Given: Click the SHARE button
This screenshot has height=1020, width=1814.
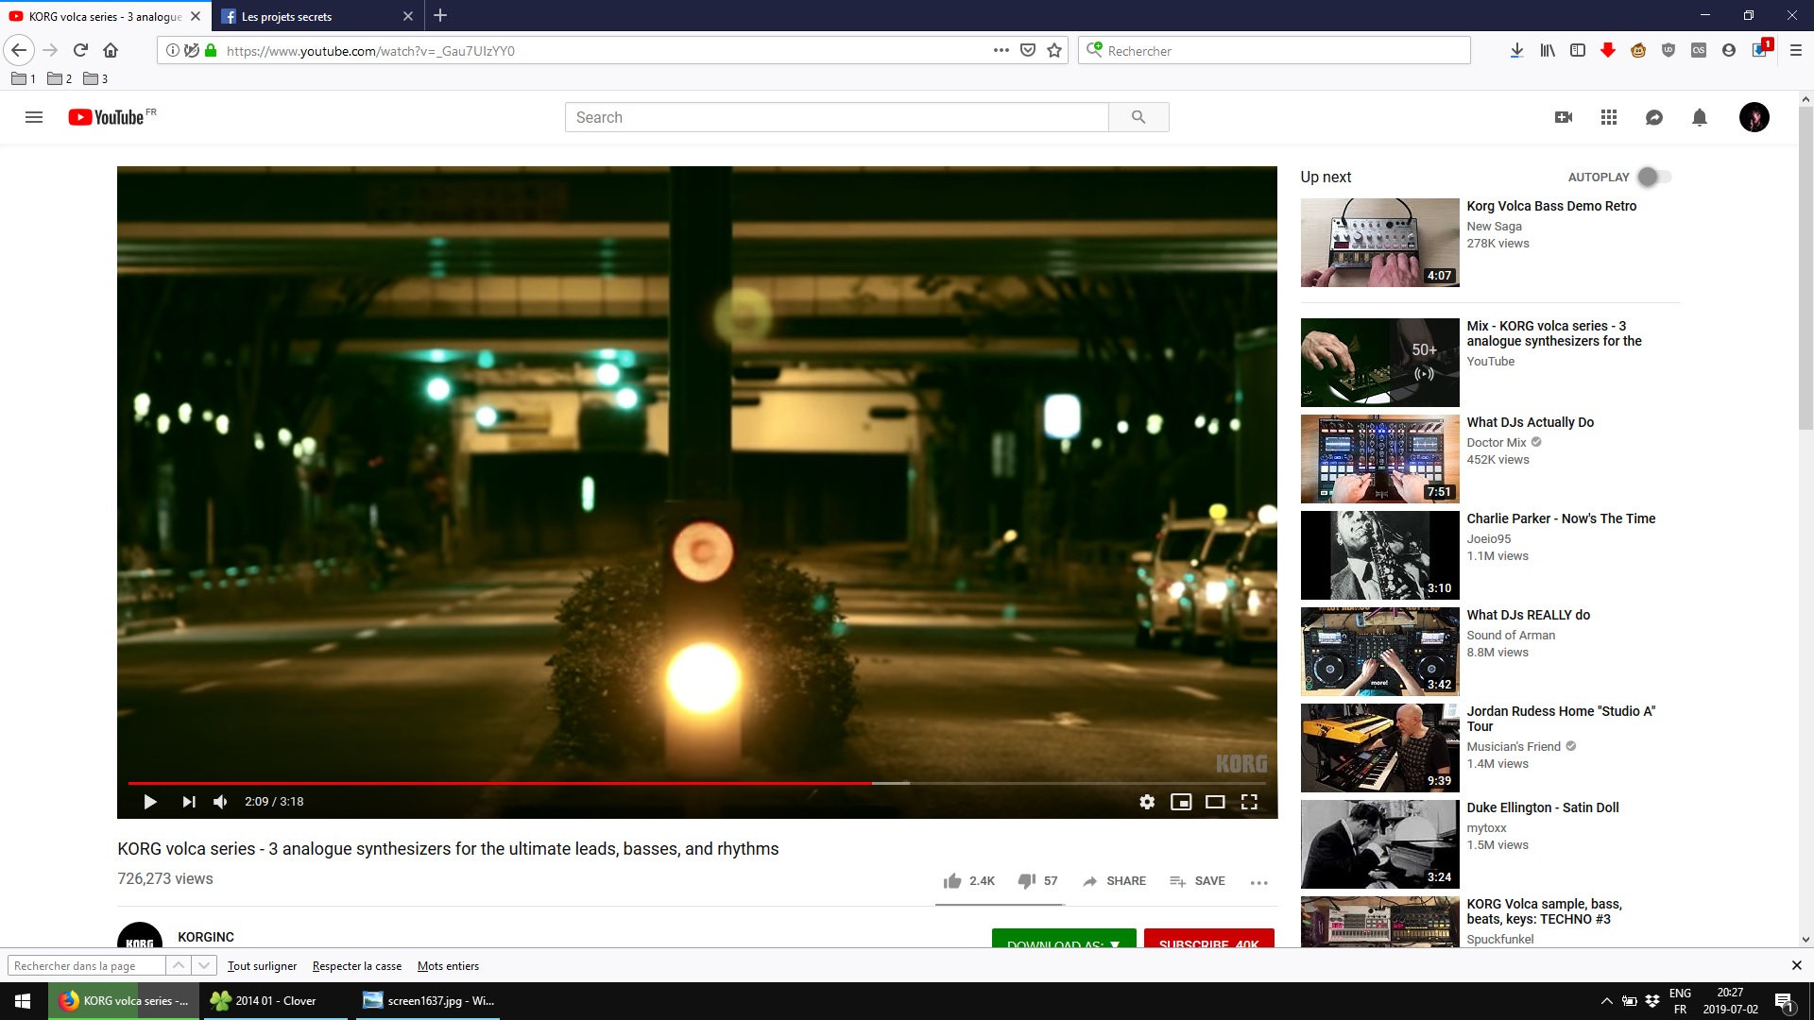Looking at the screenshot, I should 1115,881.
